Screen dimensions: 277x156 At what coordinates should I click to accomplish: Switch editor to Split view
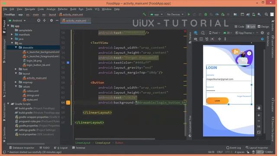click(251, 26)
